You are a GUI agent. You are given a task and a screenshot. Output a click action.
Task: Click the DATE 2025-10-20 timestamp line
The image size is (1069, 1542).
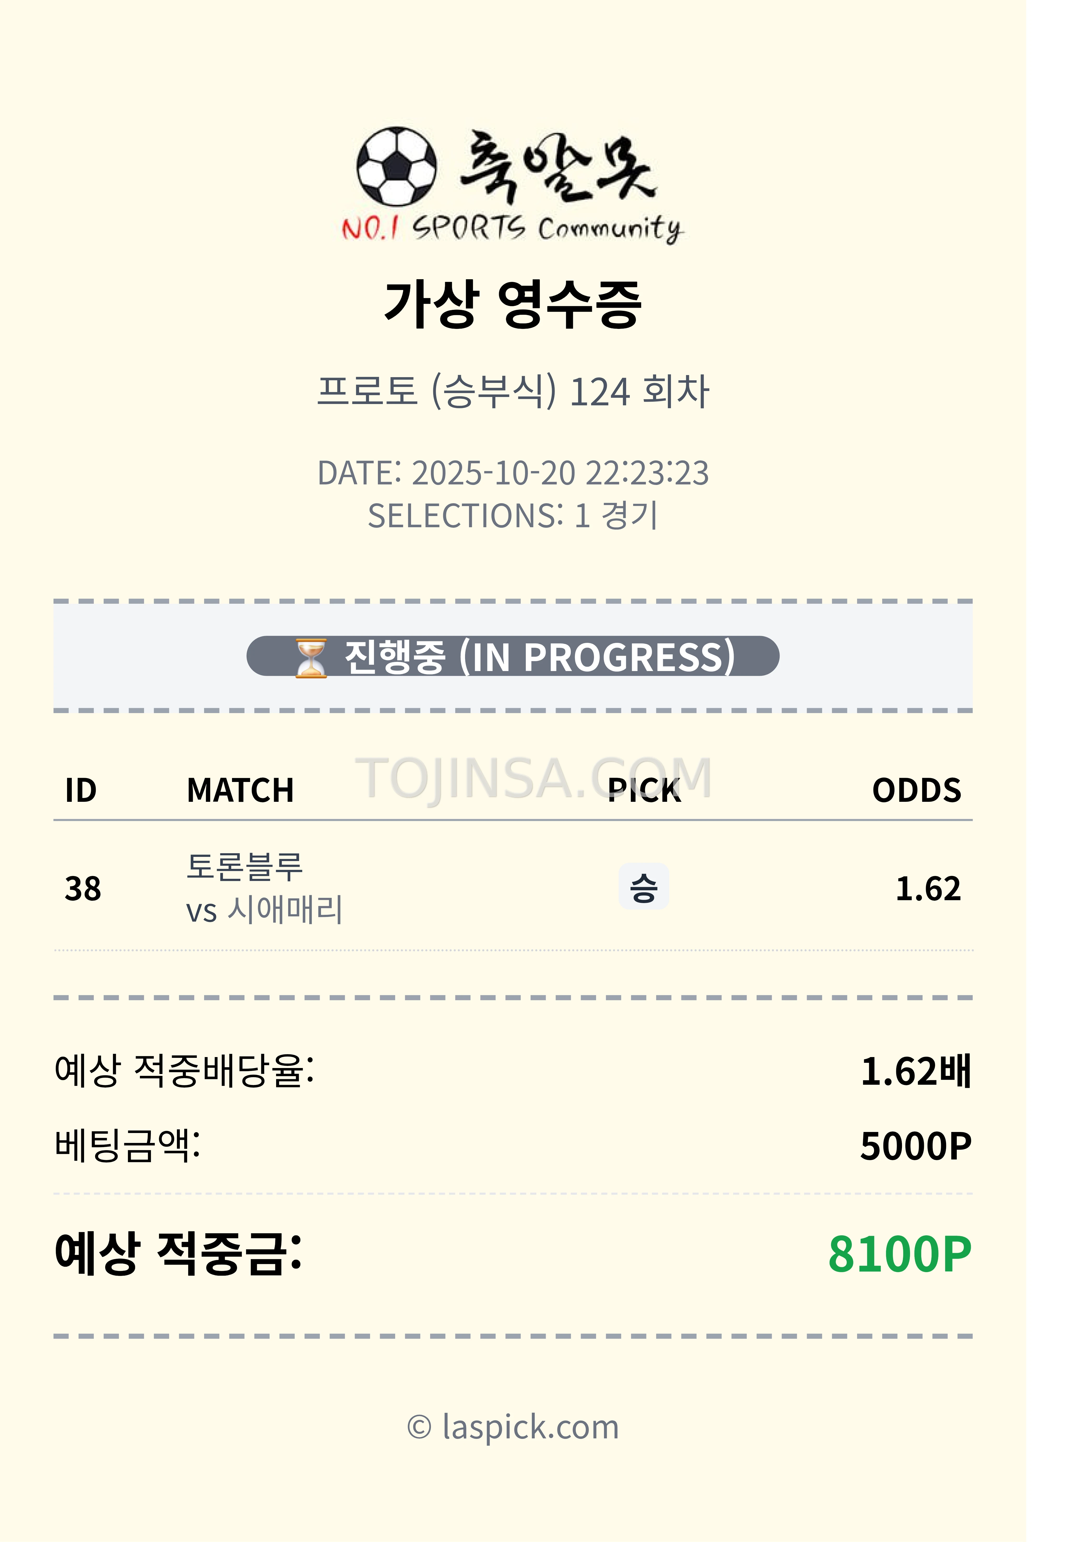[x=513, y=473]
